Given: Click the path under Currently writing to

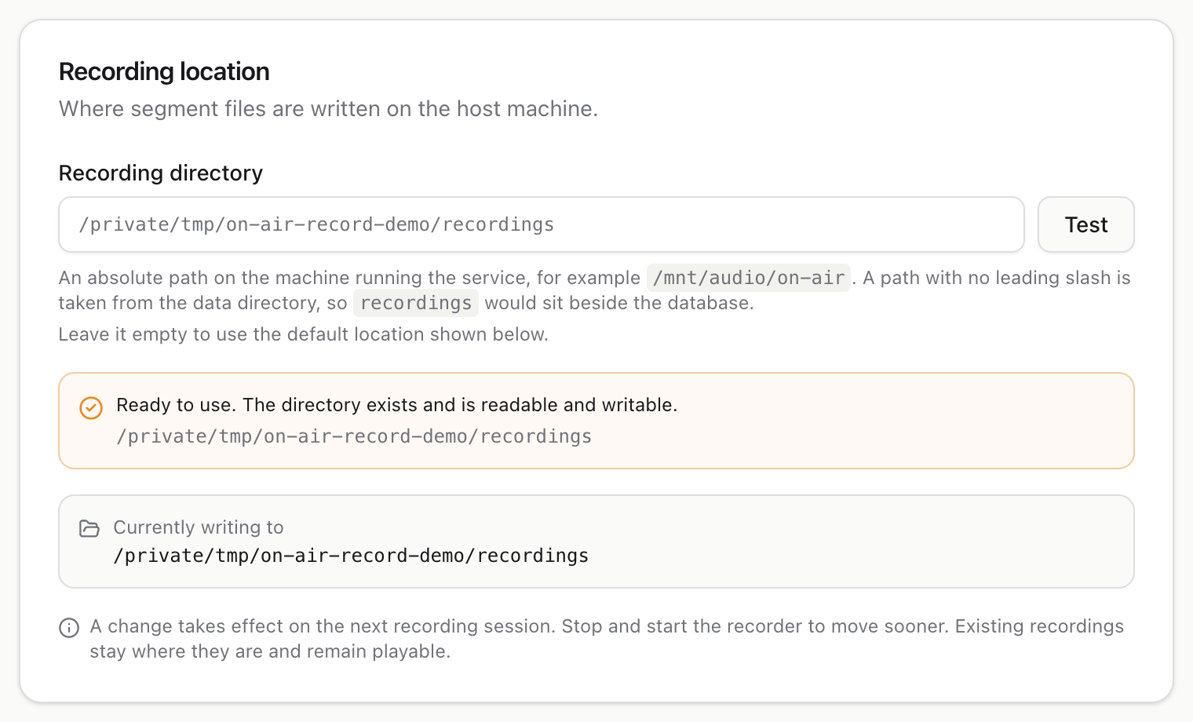Looking at the screenshot, I should 351,556.
